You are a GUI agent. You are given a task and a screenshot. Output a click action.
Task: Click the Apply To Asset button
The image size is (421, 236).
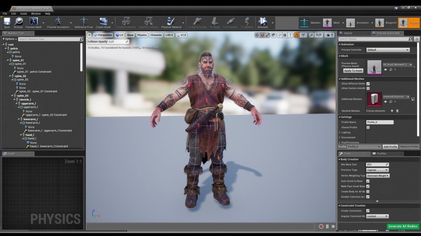point(353,71)
